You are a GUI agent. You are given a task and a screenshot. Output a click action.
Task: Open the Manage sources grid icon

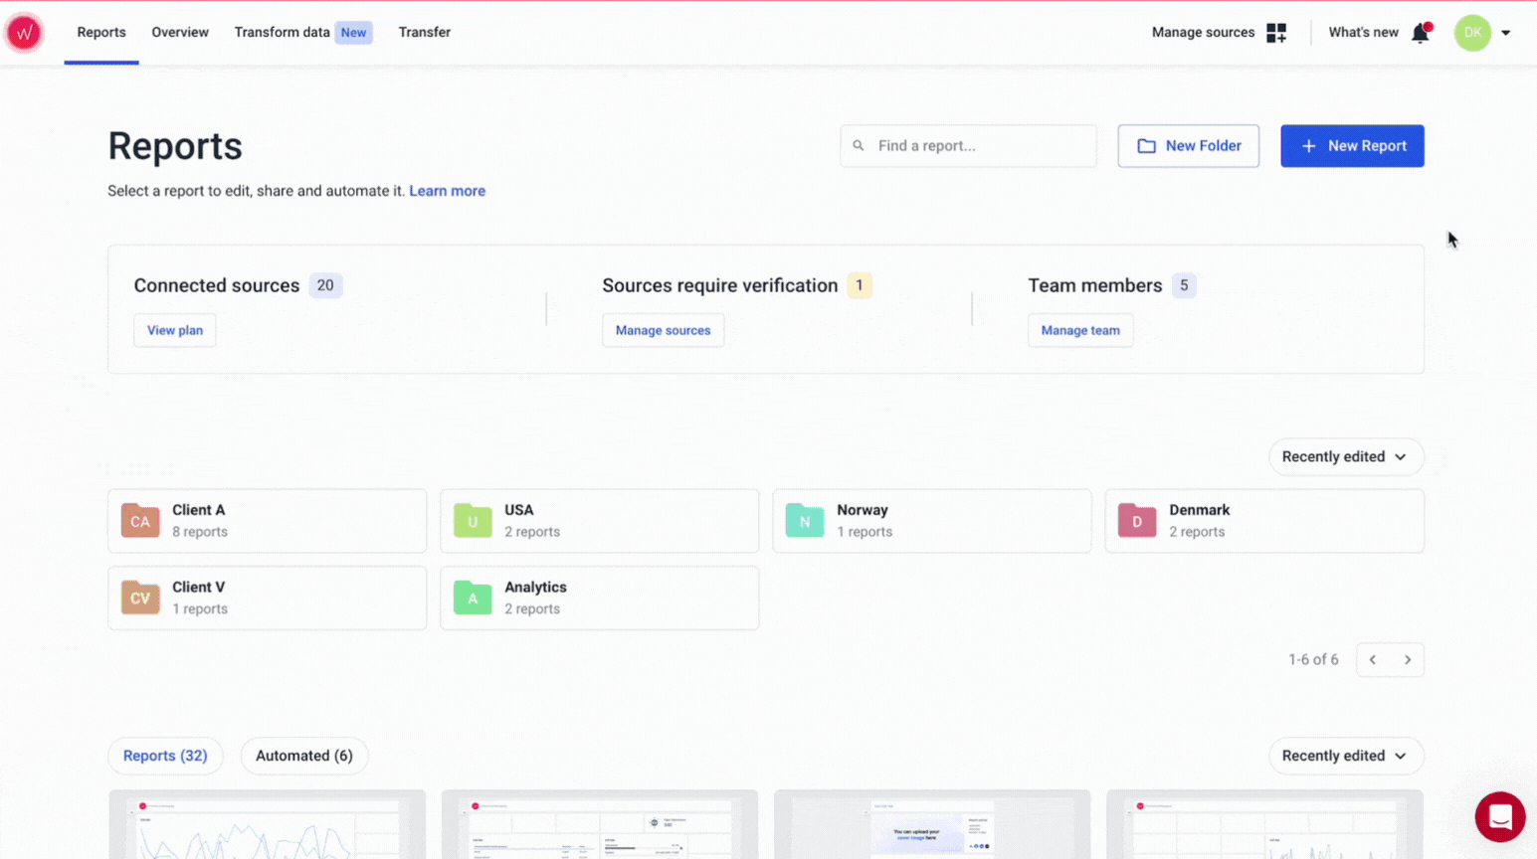click(1276, 32)
